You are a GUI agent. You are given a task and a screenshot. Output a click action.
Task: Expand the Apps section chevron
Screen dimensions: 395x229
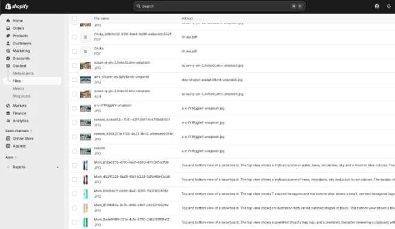pyautogui.click(x=16, y=157)
